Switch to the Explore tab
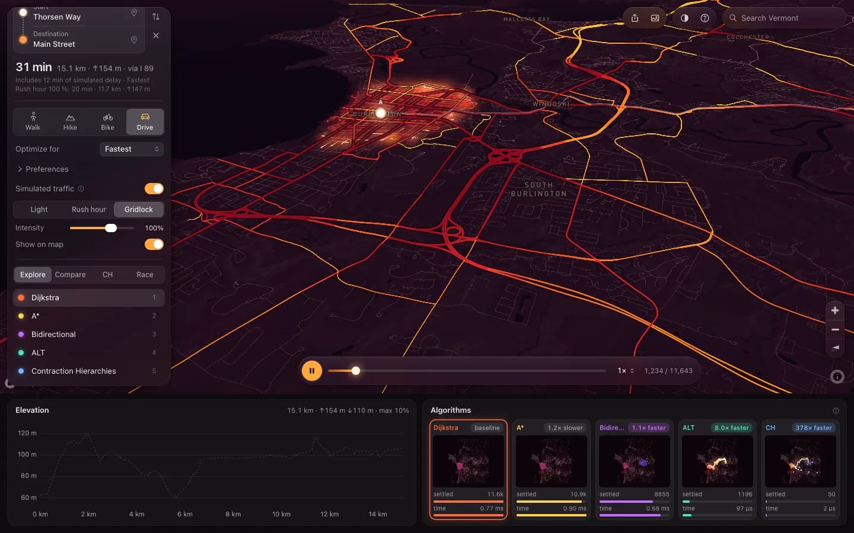 pos(33,275)
